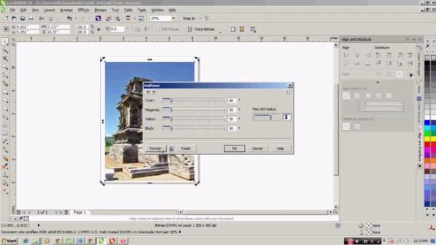The height and width of the screenshot is (245, 436).
Task: Click the New document icon
Action: tap(6, 18)
